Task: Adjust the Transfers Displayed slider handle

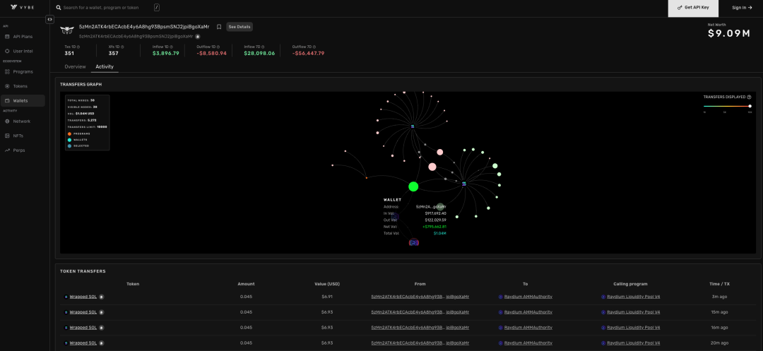Action: 750,106
